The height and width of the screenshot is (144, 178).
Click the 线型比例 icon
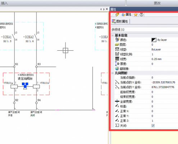[117, 54]
